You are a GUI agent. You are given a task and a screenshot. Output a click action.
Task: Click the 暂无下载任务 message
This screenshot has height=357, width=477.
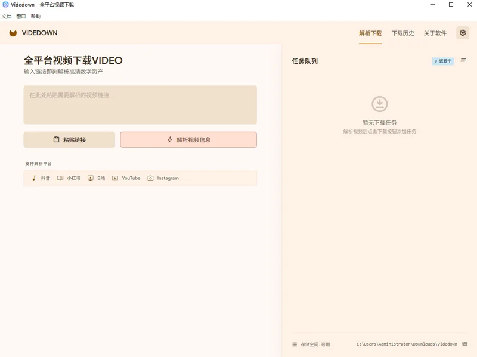pyautogui.click(x=380, y=123)
